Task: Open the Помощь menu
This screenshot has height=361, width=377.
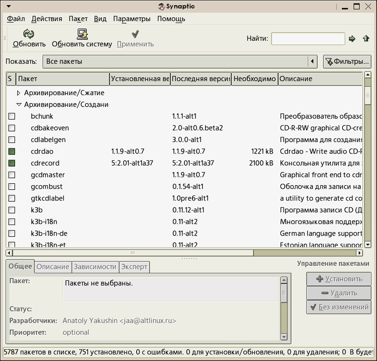Action: point(171,19)
